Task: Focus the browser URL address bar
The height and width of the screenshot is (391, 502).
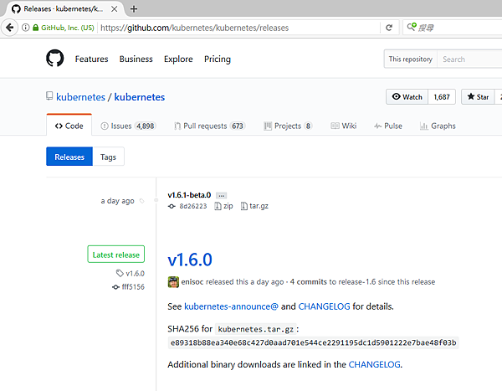Action: coord(238,28)
